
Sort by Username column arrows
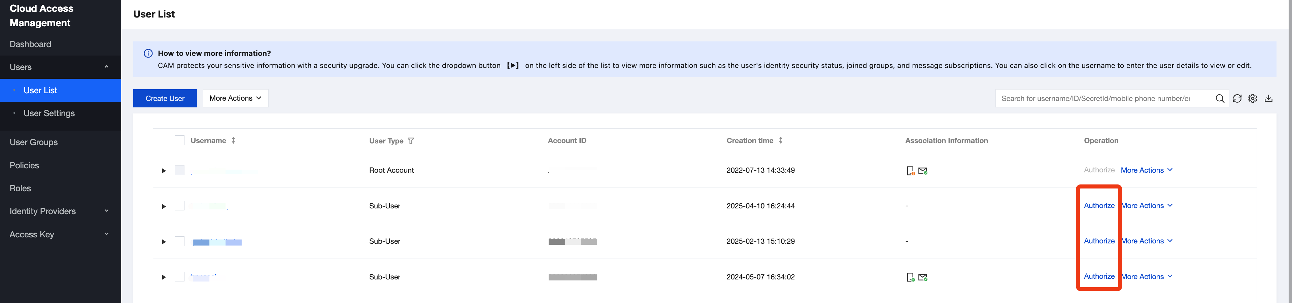click(x=233, y=140)
